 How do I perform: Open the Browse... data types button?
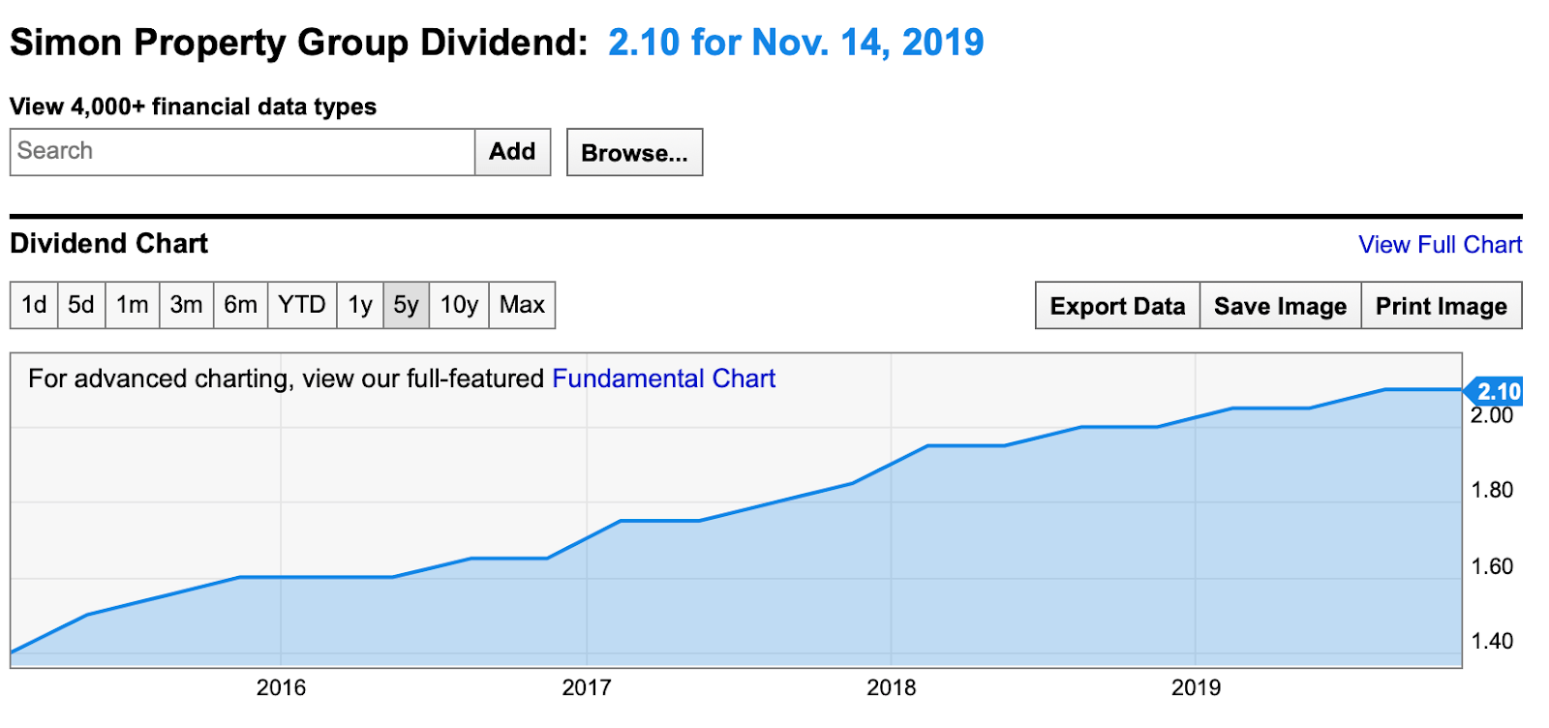pyautogui.click(x=635, y=153)
